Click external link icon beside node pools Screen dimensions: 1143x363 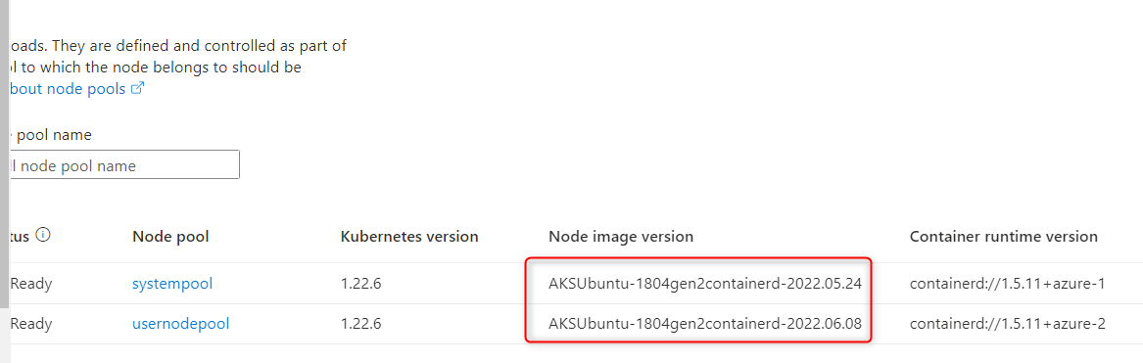click(137, 89)
